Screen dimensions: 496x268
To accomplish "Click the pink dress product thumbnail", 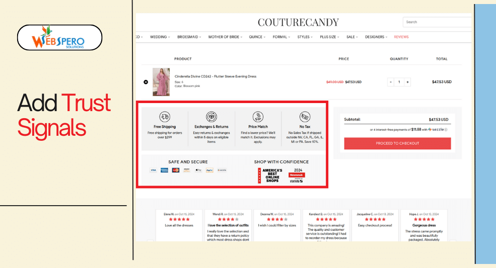I will coord(161,82).
